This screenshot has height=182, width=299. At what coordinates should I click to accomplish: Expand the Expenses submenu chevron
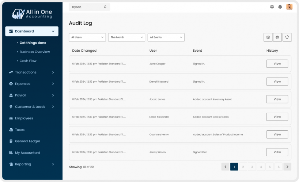(53, 84)
